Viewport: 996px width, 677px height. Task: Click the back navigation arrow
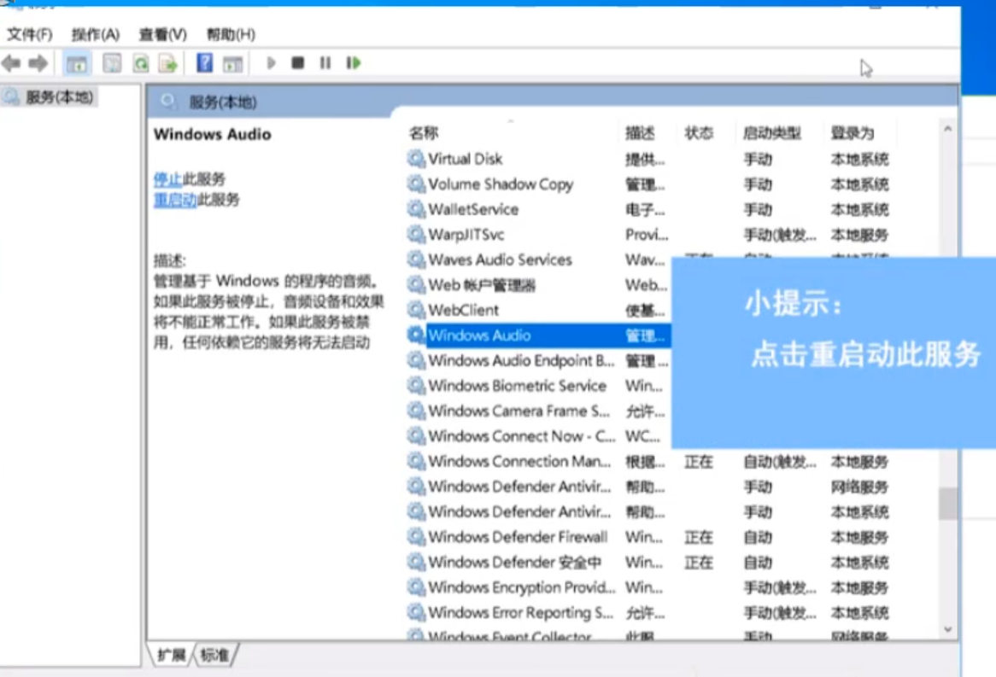12,61
